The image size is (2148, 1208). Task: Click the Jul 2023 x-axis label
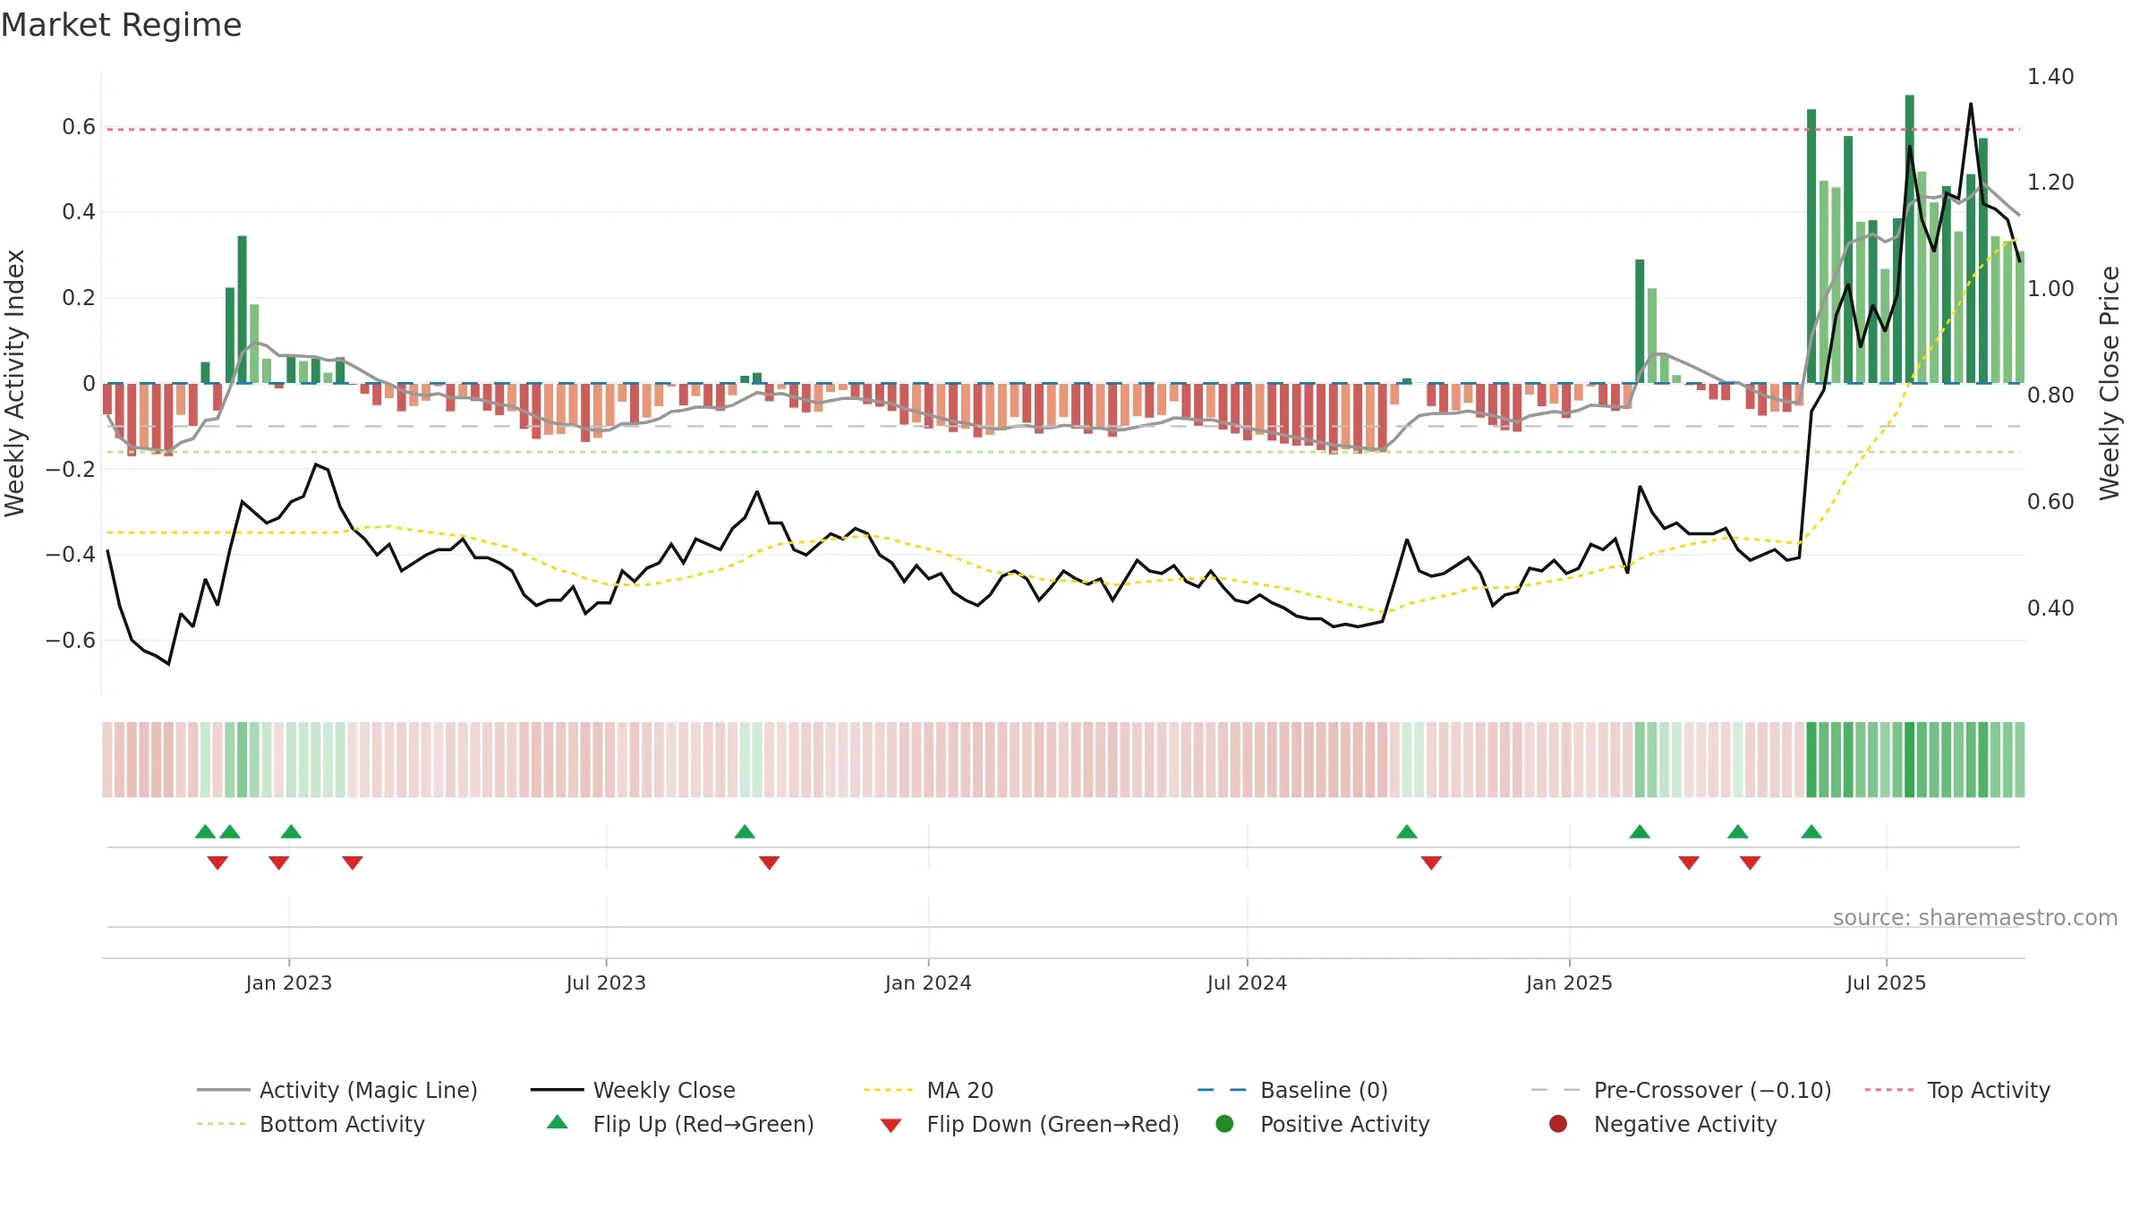pyautogui.click(x=606, y=983)
